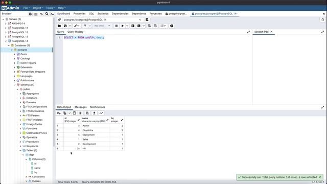The width and height of the screenshot is (327, 184).
Task: Collapse the Tables (3) tree node
Action: 20,151
